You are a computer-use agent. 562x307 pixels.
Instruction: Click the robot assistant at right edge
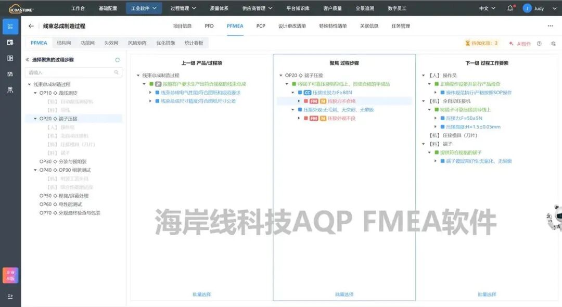(x=555, y=217)
